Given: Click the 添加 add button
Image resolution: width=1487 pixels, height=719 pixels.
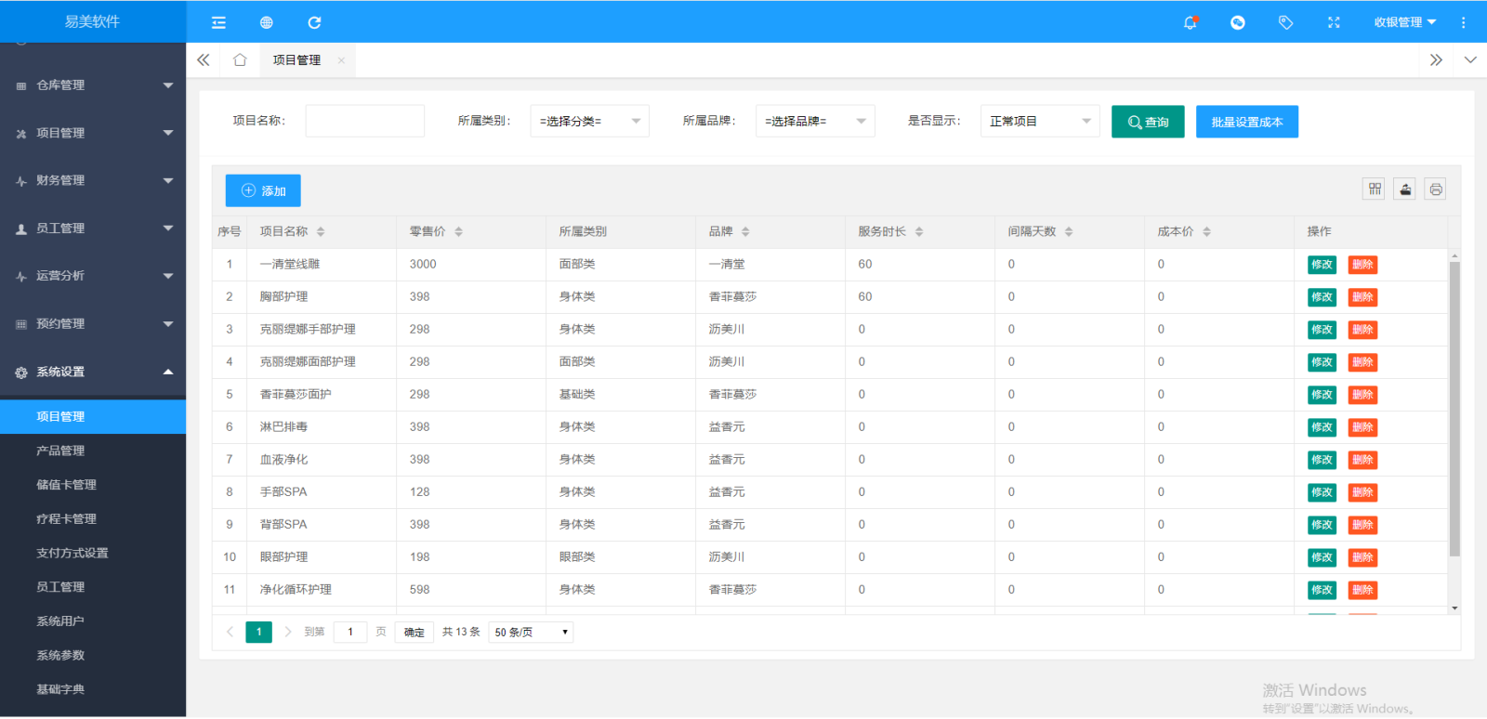Looking at the screenshot, I should click(263, 190).
